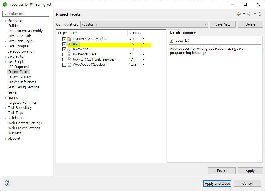This screenshot has height=191, width=265.
Task: Click the Apply button
Action: (x=250, y=171)
